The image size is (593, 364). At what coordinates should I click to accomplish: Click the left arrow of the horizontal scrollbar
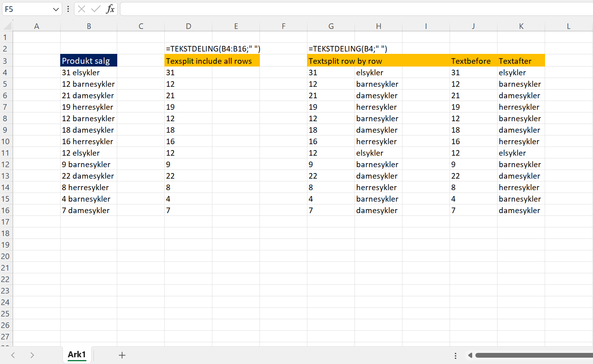coord(470,355)
